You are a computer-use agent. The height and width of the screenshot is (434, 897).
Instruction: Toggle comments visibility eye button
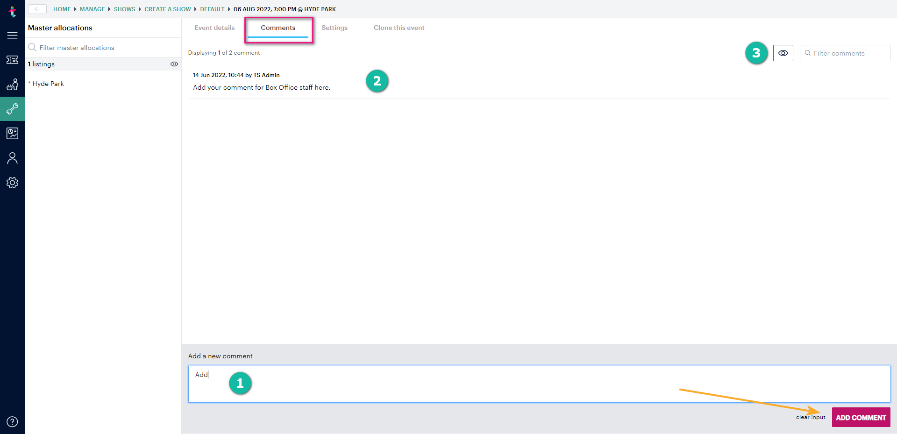pyautogui.click(x=783, y=53)
